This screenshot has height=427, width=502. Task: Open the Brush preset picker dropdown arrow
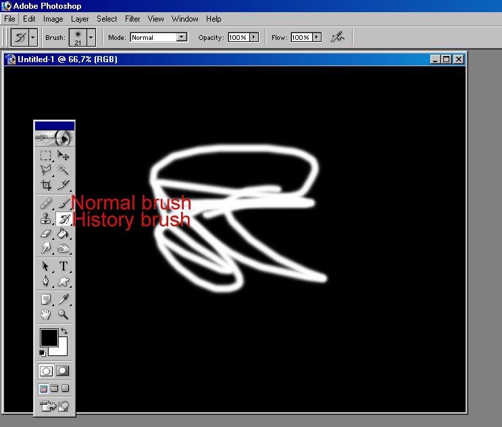pos(91,37)
